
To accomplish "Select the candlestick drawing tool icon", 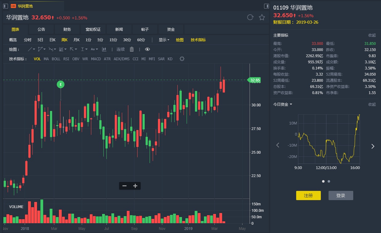I will pos(104,49).
